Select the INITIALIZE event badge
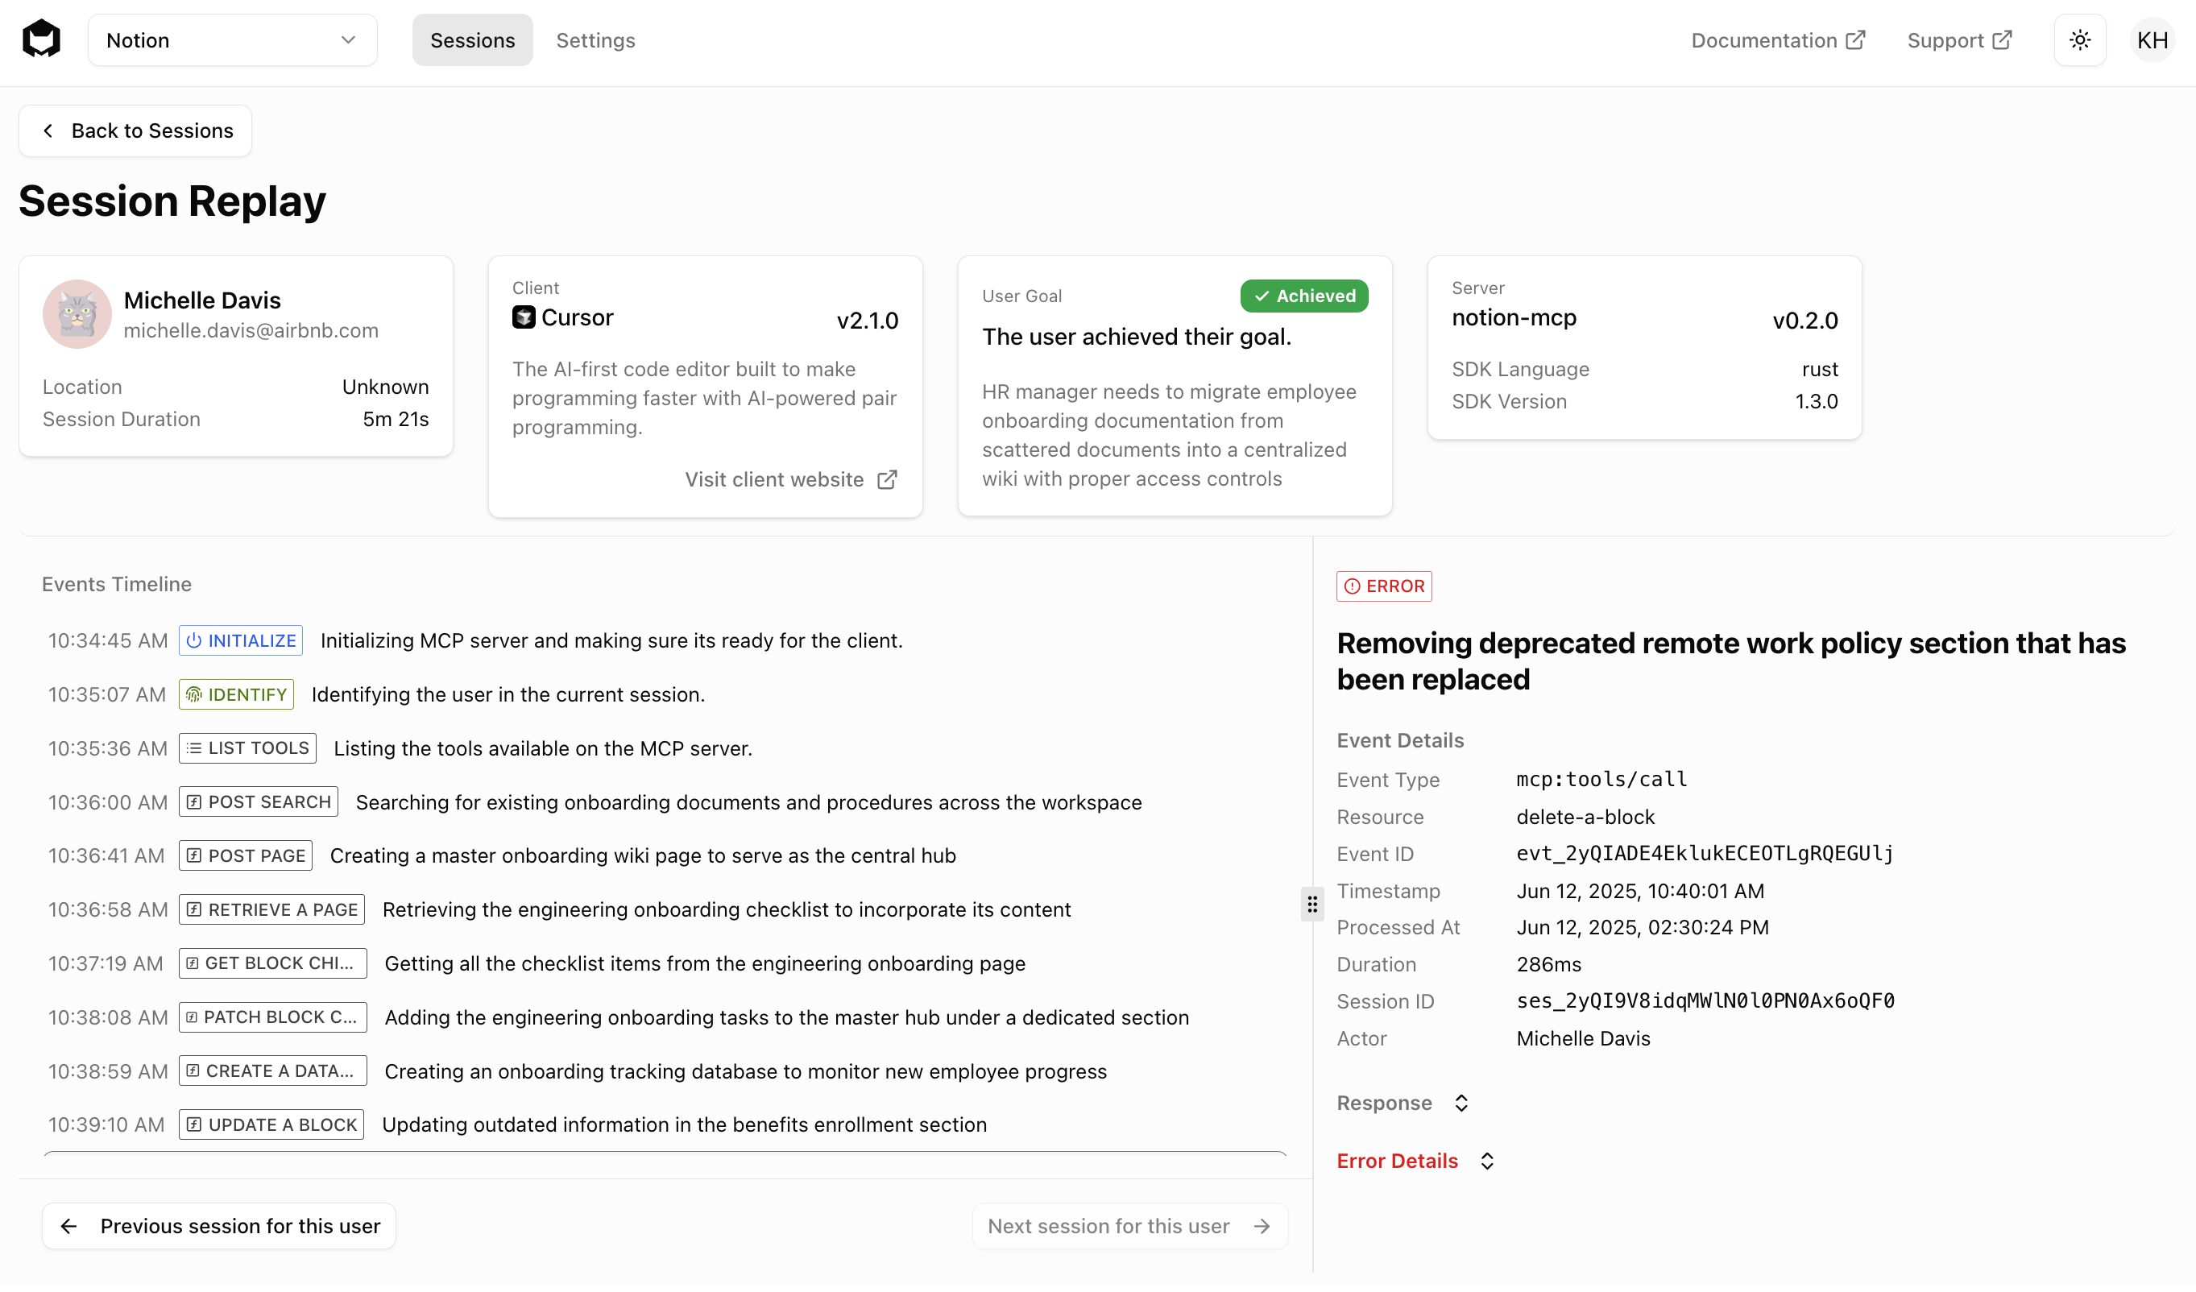This screenshot has height=1292, width=2196. click(x=242, y=640)
